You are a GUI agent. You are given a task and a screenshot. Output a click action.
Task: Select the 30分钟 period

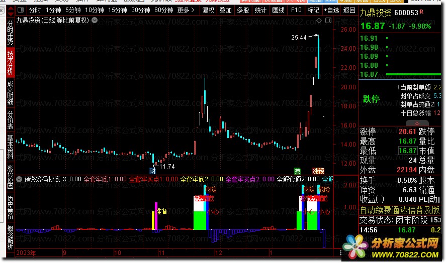(141, 10)
